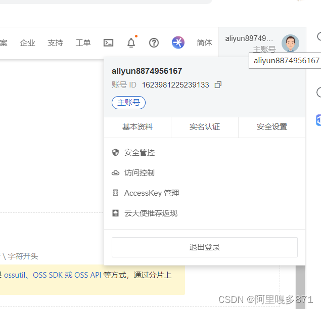Image resolution: width=321 pixels, height=309 pixels.
Task: Open the 企业 menu
Action: click(x=27, y=43)
